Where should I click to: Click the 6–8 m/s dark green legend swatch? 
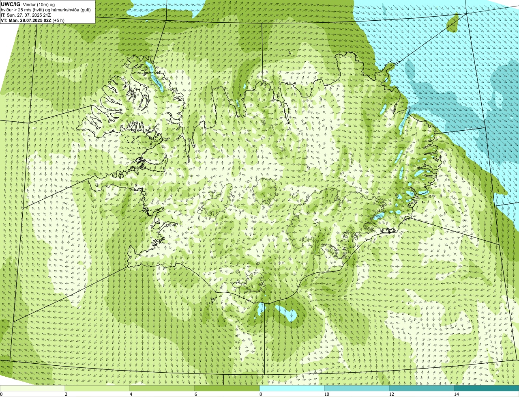[227, 388]
